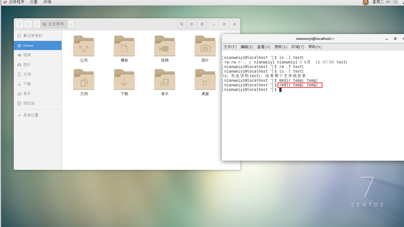Go forward in file manager
This screenshot has height=227, width=404.
(x=28, y=24)
